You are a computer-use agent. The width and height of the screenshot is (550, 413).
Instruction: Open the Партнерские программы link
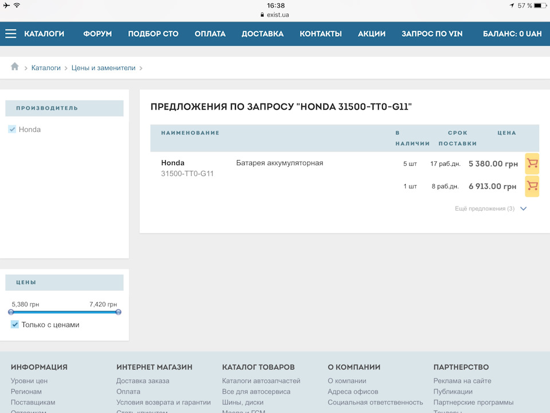click(474, 403)
